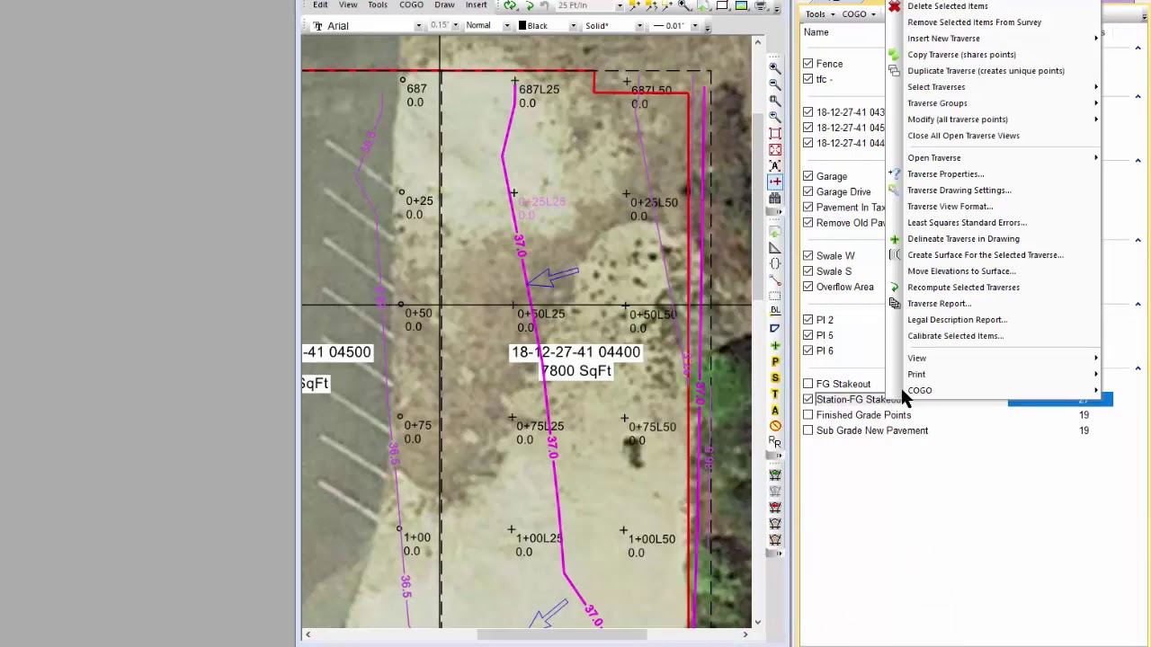
Task: Toggle the Swale W checkbox
Action: pos(807,256)
